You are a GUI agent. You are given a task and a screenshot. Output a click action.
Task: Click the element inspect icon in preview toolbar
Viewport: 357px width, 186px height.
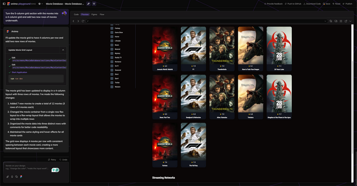coord(331,21)
